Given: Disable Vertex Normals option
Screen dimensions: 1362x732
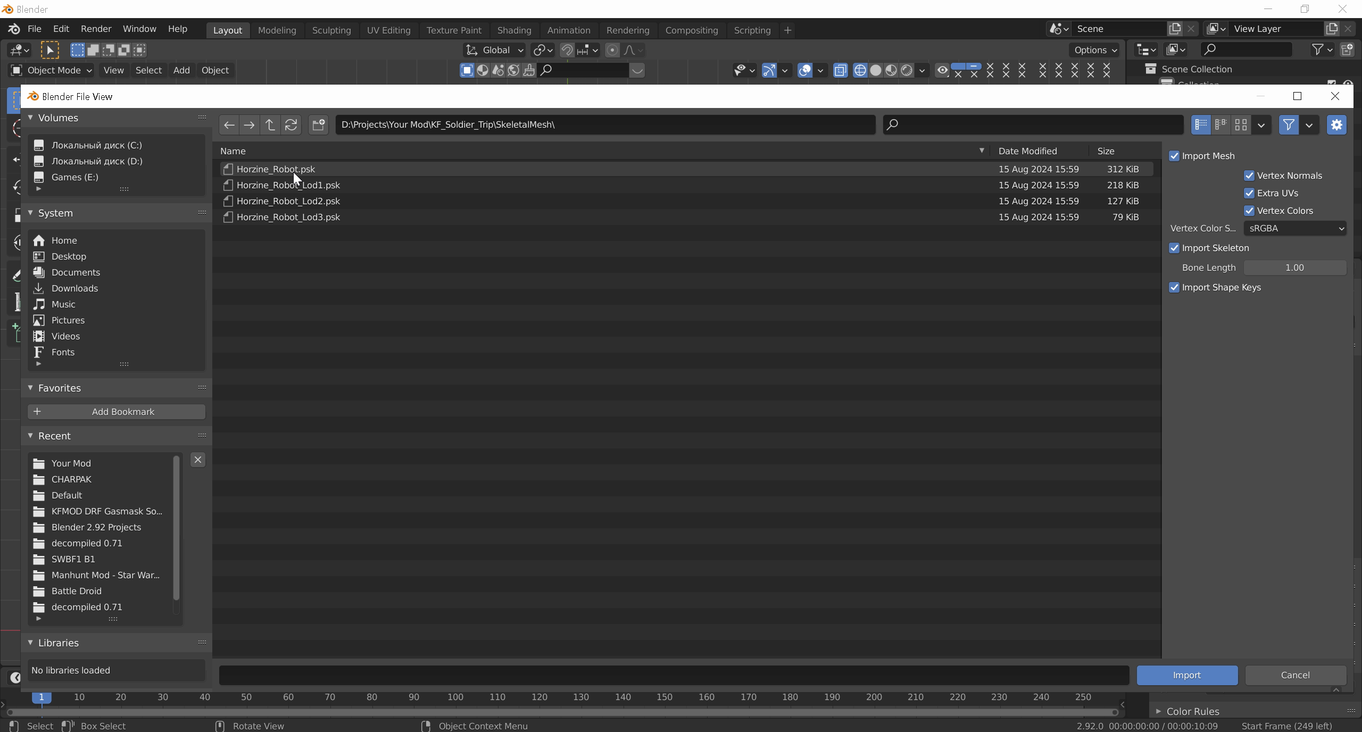Looking at the screenshot, I should coord(1249,176).
